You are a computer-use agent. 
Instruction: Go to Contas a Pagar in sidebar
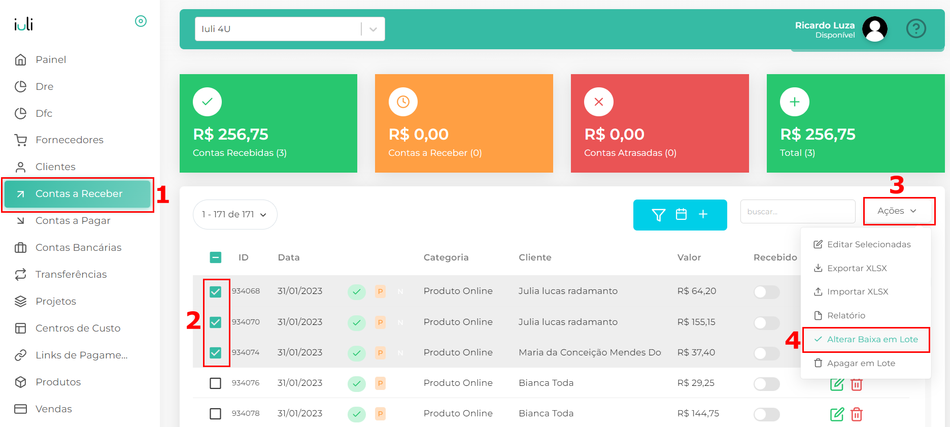[x=73, y=221]
